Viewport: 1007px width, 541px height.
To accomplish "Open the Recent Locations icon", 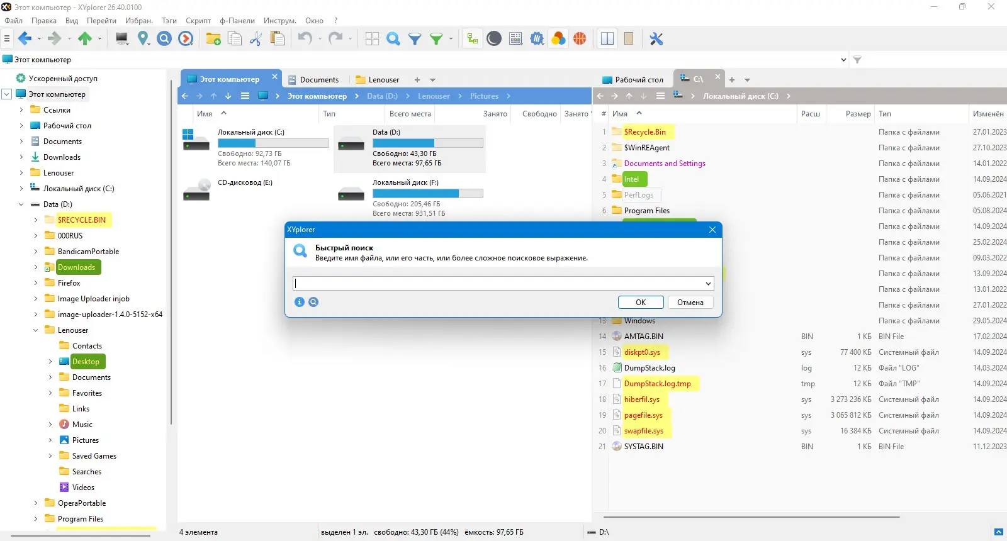I will 186,39.
